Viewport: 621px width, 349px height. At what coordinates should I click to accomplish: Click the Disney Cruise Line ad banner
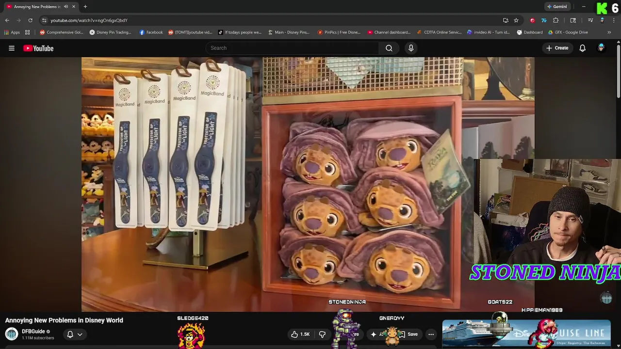526,333
